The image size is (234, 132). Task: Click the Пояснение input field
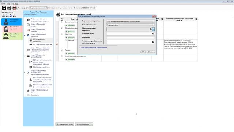pos(131,38)
